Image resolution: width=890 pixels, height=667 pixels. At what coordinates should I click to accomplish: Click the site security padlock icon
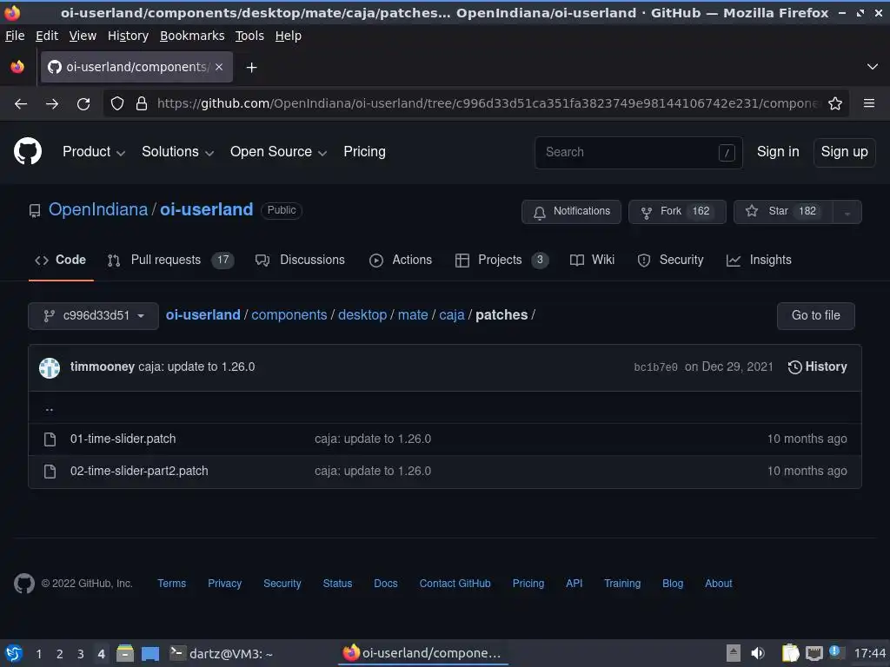pos(142,104)
